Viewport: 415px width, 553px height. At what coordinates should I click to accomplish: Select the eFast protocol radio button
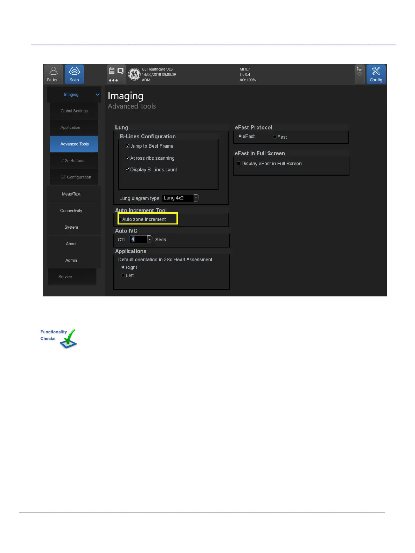pos(240,137)
